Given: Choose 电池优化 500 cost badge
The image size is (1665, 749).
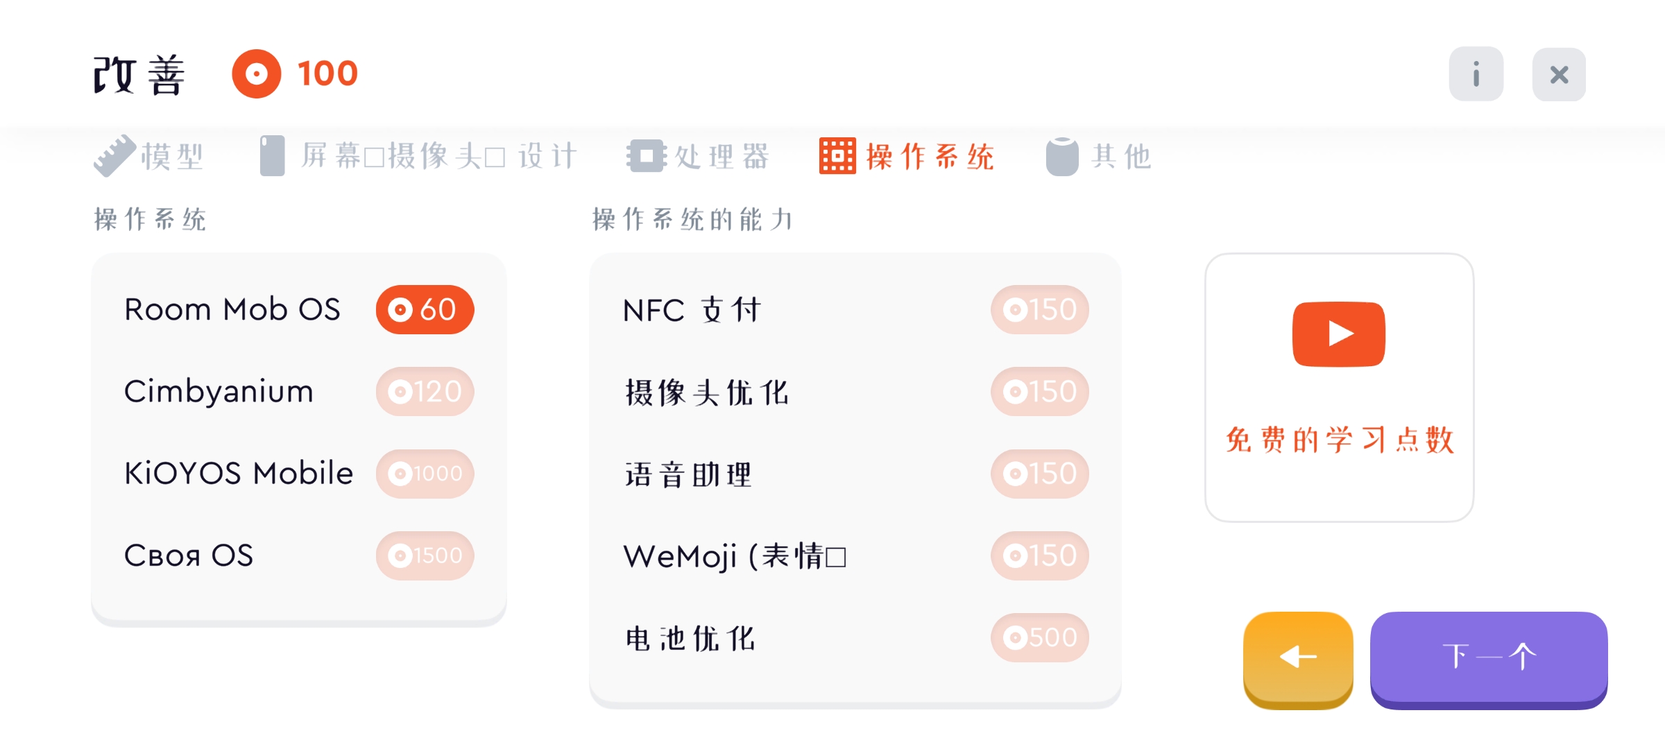Looking at the screenshot, I should point(1039,637).
